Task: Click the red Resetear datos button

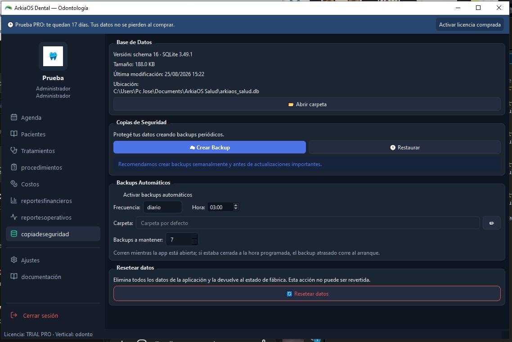Action: [307, 294]
